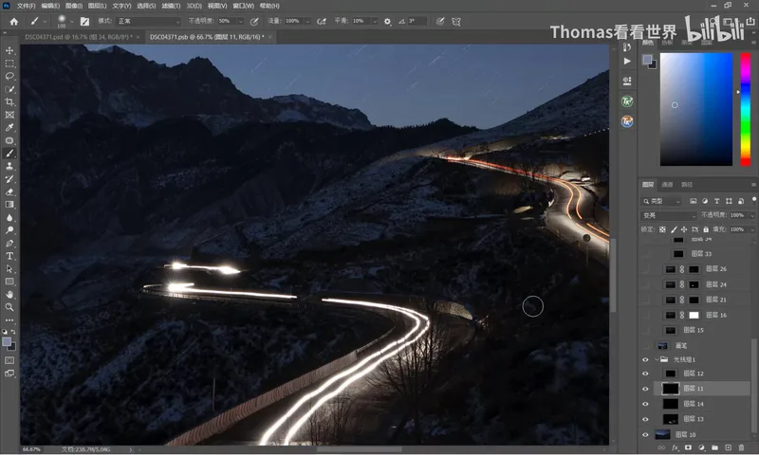
Task: Open smoothing 10% dropdown arrow
Action: point(374,21)
